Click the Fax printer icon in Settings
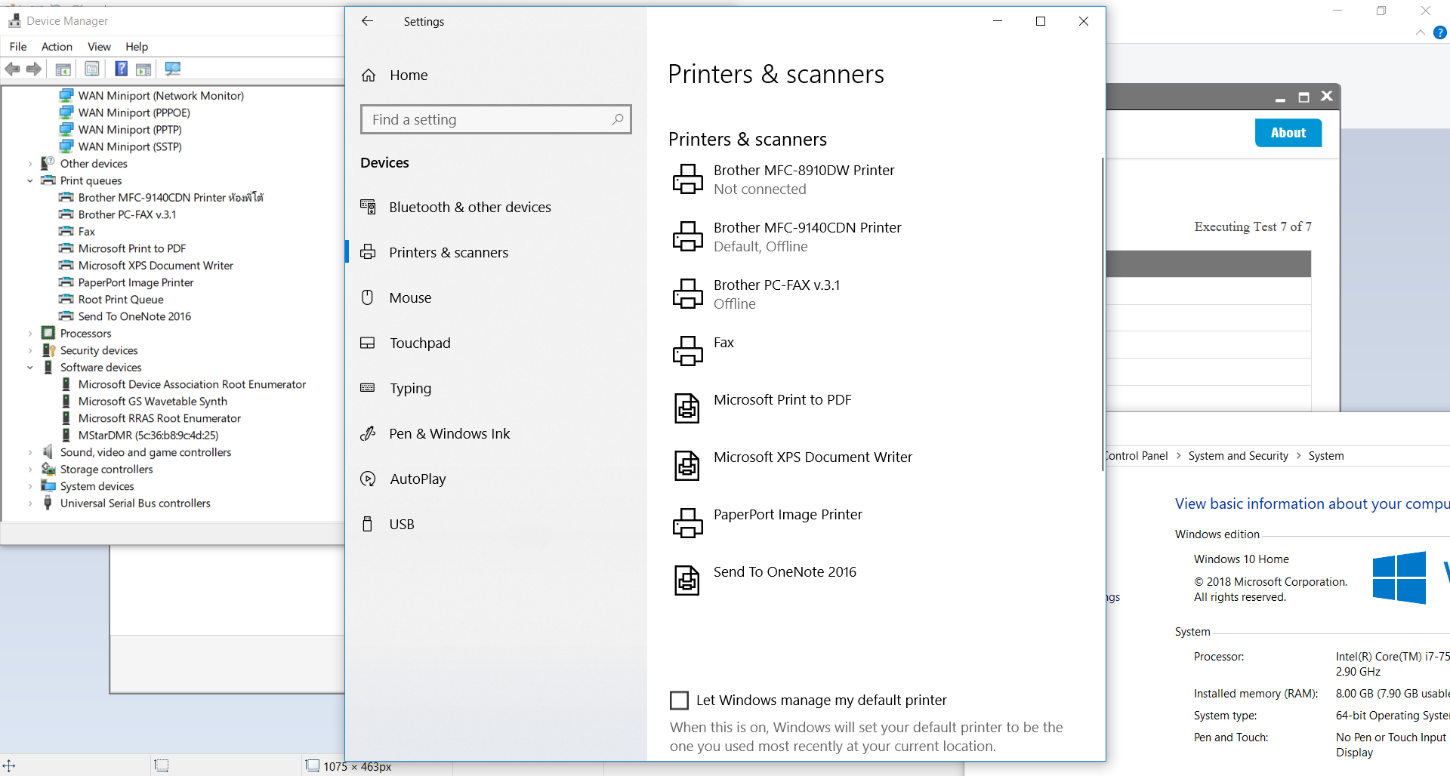This screenshot has width=1450, height=776. [x=688, y=351]
